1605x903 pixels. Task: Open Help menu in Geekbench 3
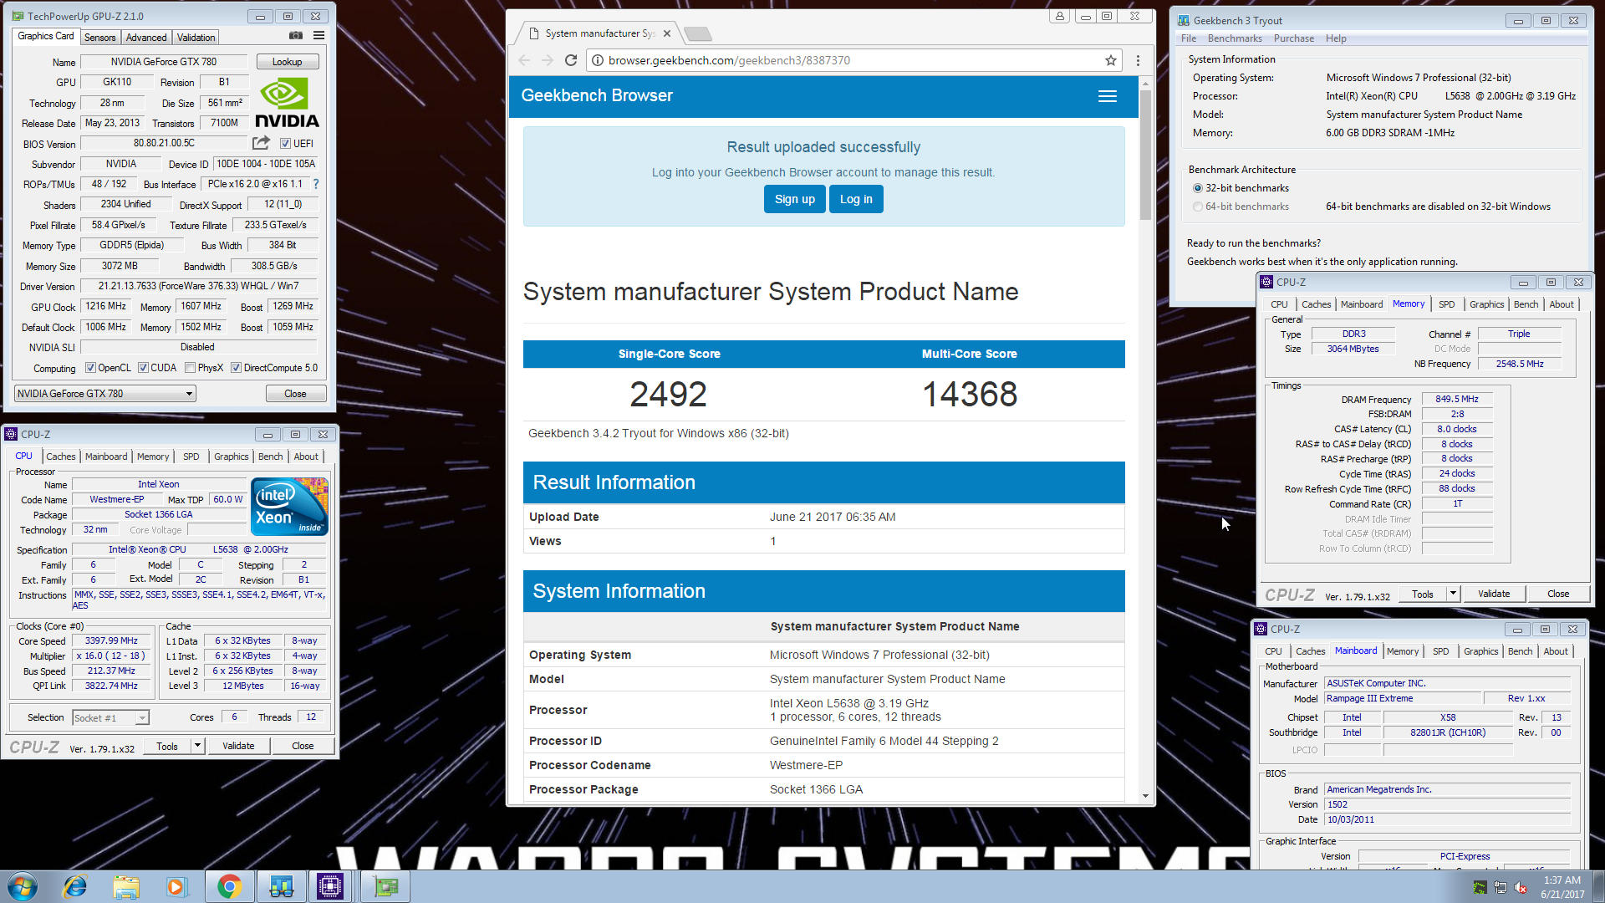(x=1336, y=38)
